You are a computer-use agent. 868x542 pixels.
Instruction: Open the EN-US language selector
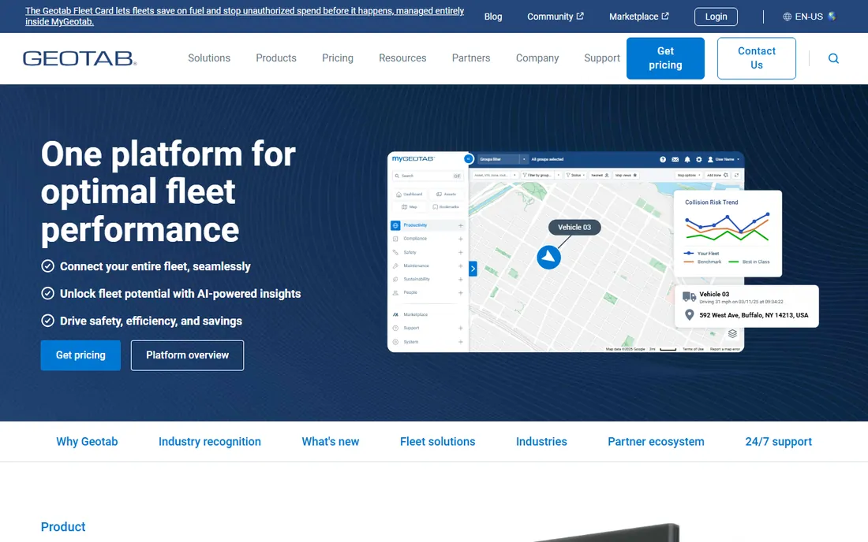click(810, 17)
